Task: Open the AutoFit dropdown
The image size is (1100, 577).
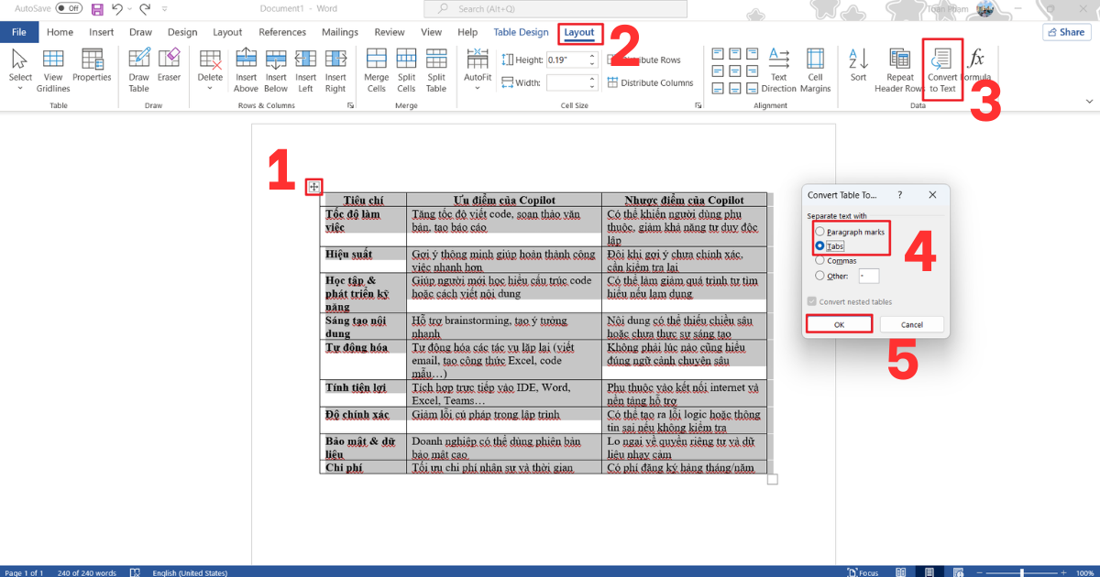Action: tap(478, 69)
